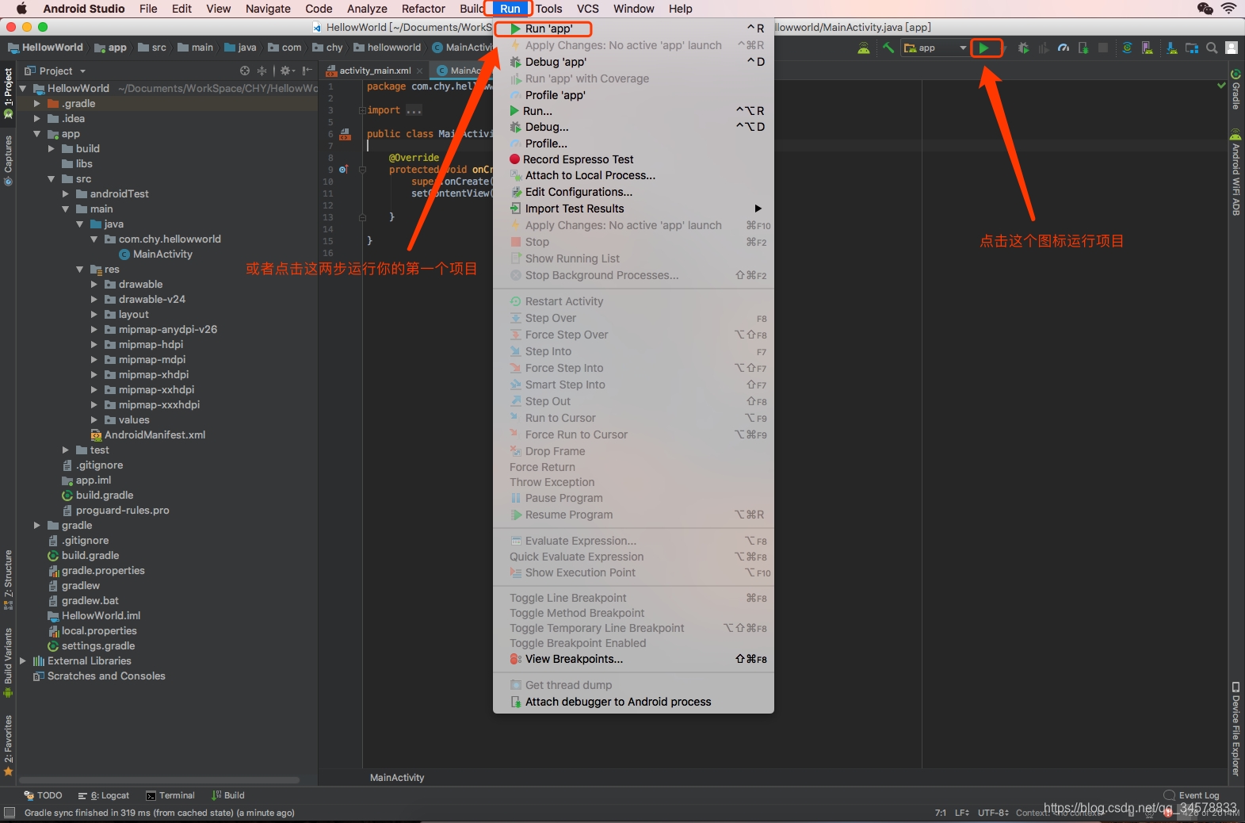Image resolution: width=1245 pixels, height=823 pixels.
Task: Click the Event Log button in status bar
Action: (x=1191, y=795)
